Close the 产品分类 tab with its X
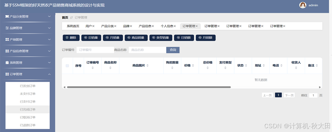 (115, 26)
